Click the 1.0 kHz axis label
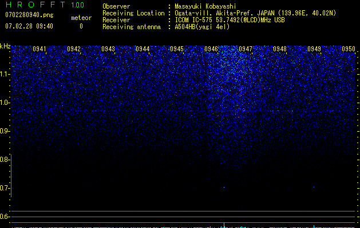 coord(4,103)
